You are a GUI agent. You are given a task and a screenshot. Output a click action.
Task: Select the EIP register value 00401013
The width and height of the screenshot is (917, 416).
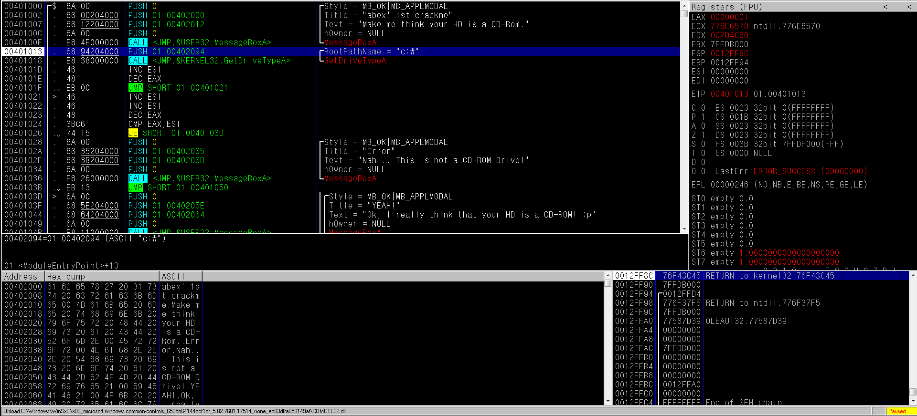[729, 94]
